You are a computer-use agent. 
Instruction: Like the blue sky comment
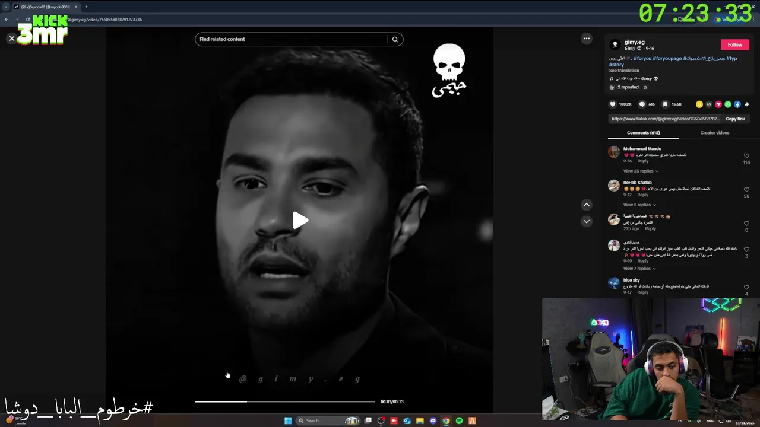[746, 287]
